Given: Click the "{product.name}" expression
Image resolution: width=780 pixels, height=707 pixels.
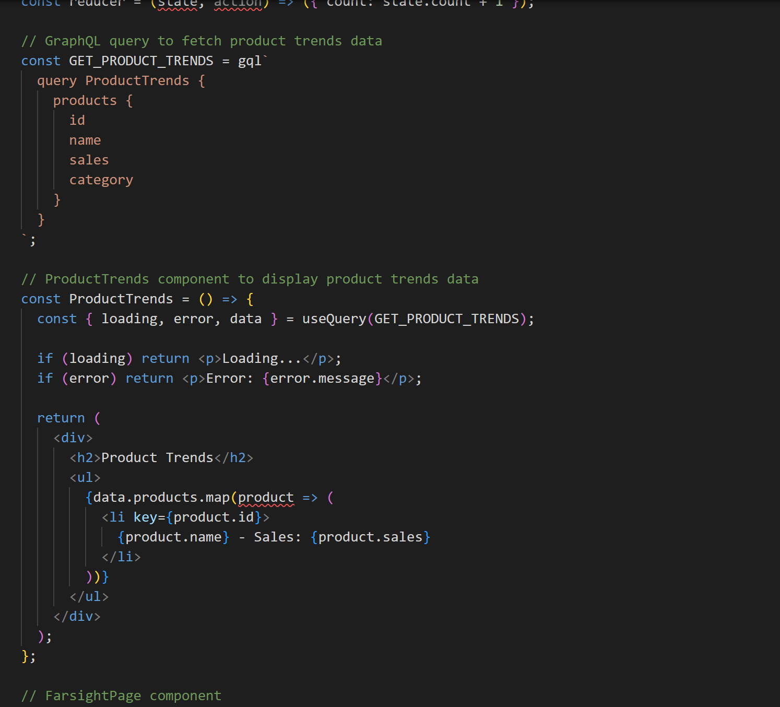Looking at the screenshot, I should [173, 537].
